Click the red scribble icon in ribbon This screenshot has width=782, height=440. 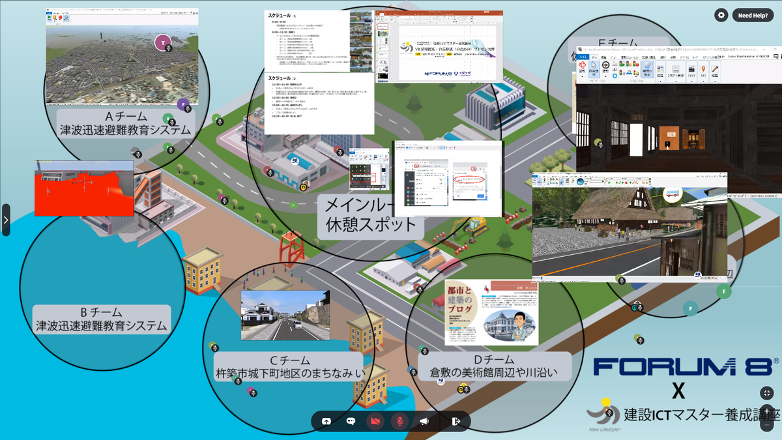[x=583, y=65]
